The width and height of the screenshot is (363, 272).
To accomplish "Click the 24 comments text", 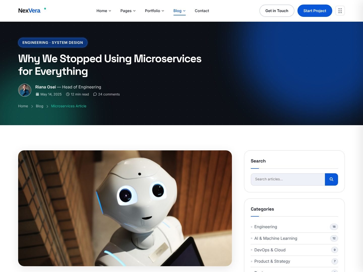I will point(109,94).
